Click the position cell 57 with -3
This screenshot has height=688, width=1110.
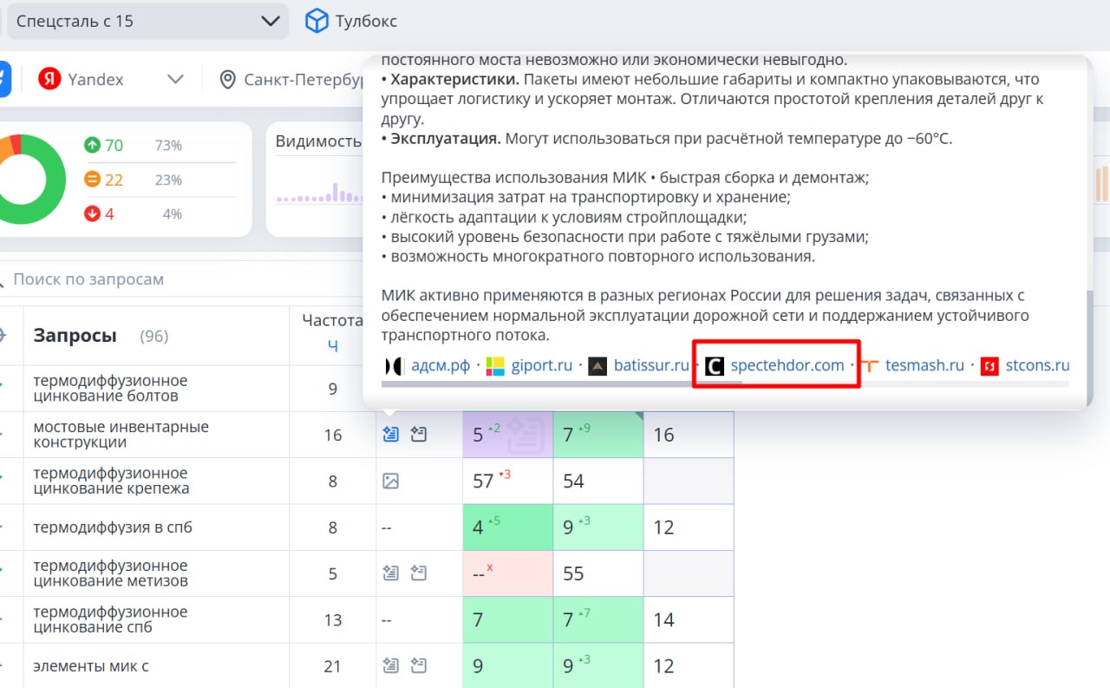point(508,481)
